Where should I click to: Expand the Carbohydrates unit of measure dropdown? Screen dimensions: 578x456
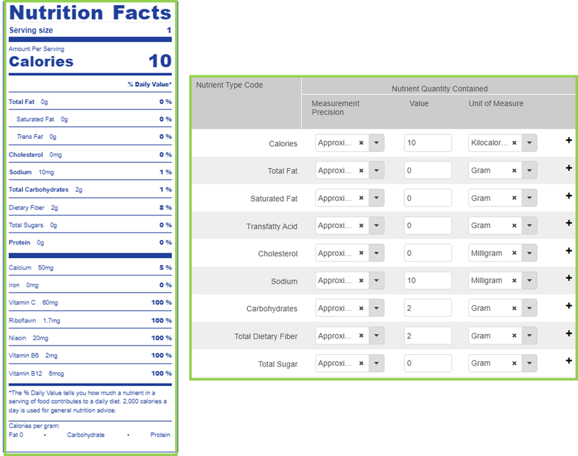click(x=529, y=308)
